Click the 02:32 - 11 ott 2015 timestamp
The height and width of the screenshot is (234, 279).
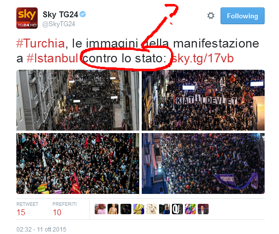point(41,230)
